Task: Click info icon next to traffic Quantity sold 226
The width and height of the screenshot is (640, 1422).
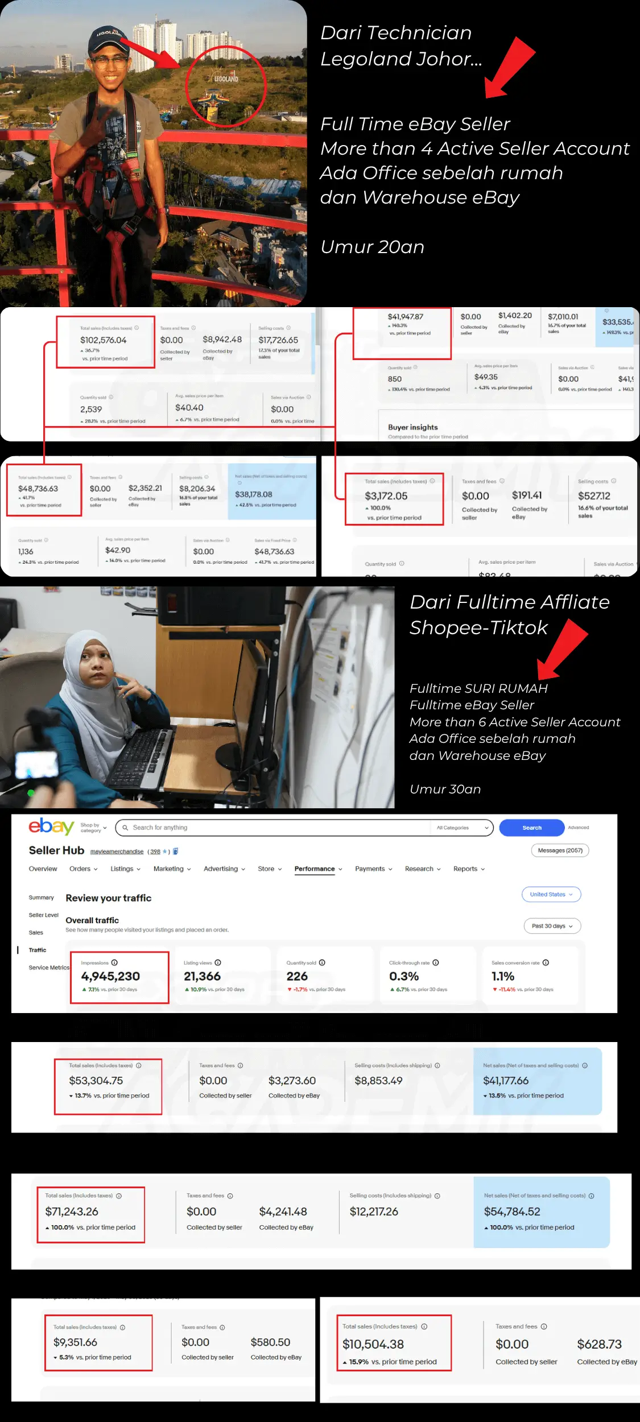Action: (x=322, y=962)
